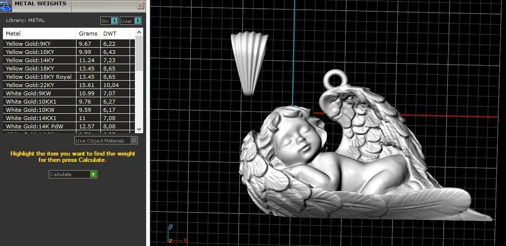Click the Matrix logo icon in panel header
Screen dimensions: 506x246
point(5,5)
